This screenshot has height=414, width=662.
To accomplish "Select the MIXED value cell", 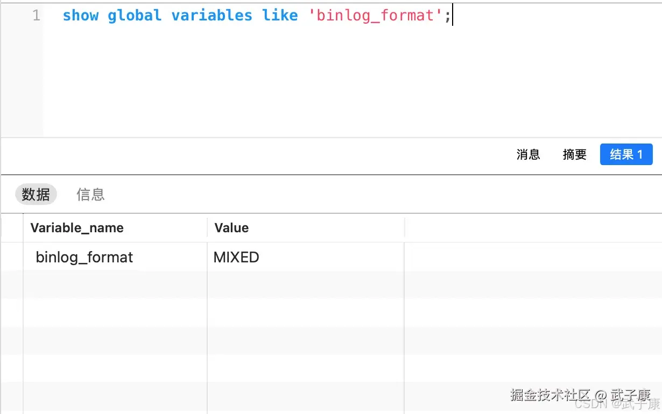I will (x=236, y=258).
